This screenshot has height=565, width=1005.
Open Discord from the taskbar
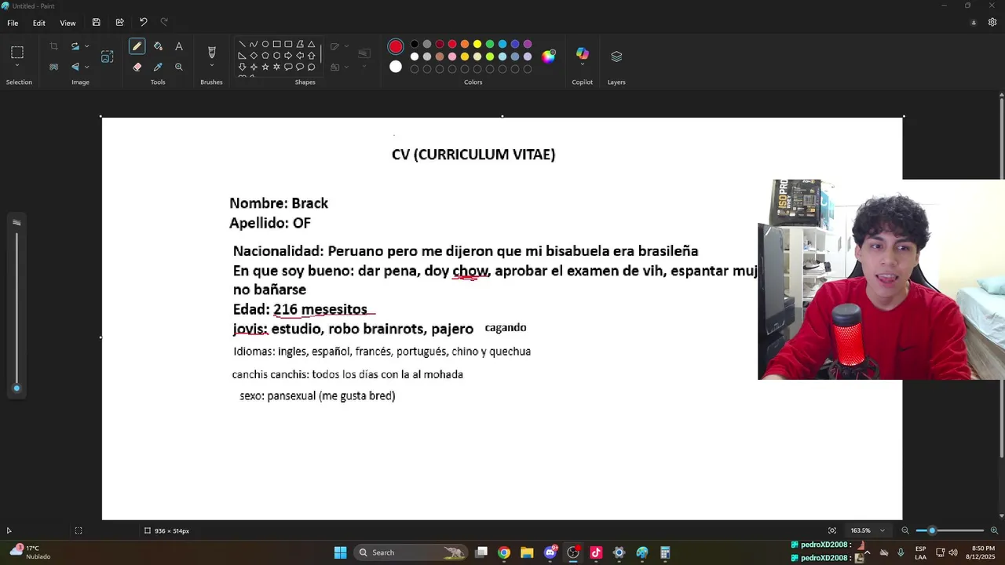pyautogui.click(x=550, y=552)
